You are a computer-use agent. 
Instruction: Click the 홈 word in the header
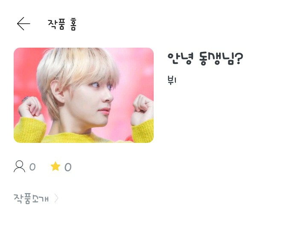73,25
